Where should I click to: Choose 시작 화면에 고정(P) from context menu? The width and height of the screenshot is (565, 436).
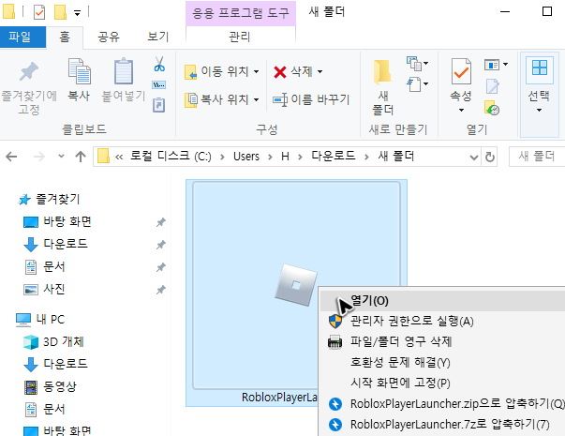pos(442,383)
